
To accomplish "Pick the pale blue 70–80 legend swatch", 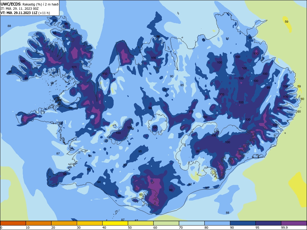I will (x=192, y=223).
